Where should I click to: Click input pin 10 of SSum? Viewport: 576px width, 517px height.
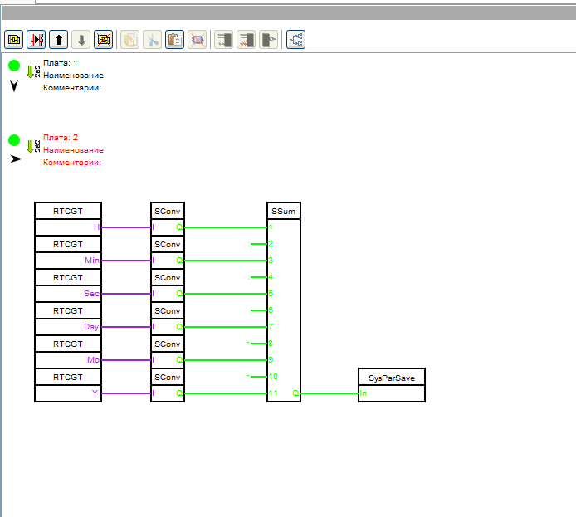click(273, 377)
